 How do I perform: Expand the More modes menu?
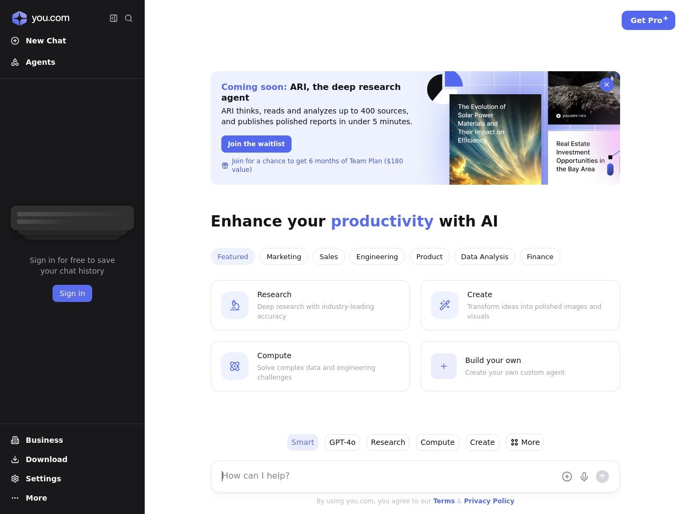pos(525,442)
